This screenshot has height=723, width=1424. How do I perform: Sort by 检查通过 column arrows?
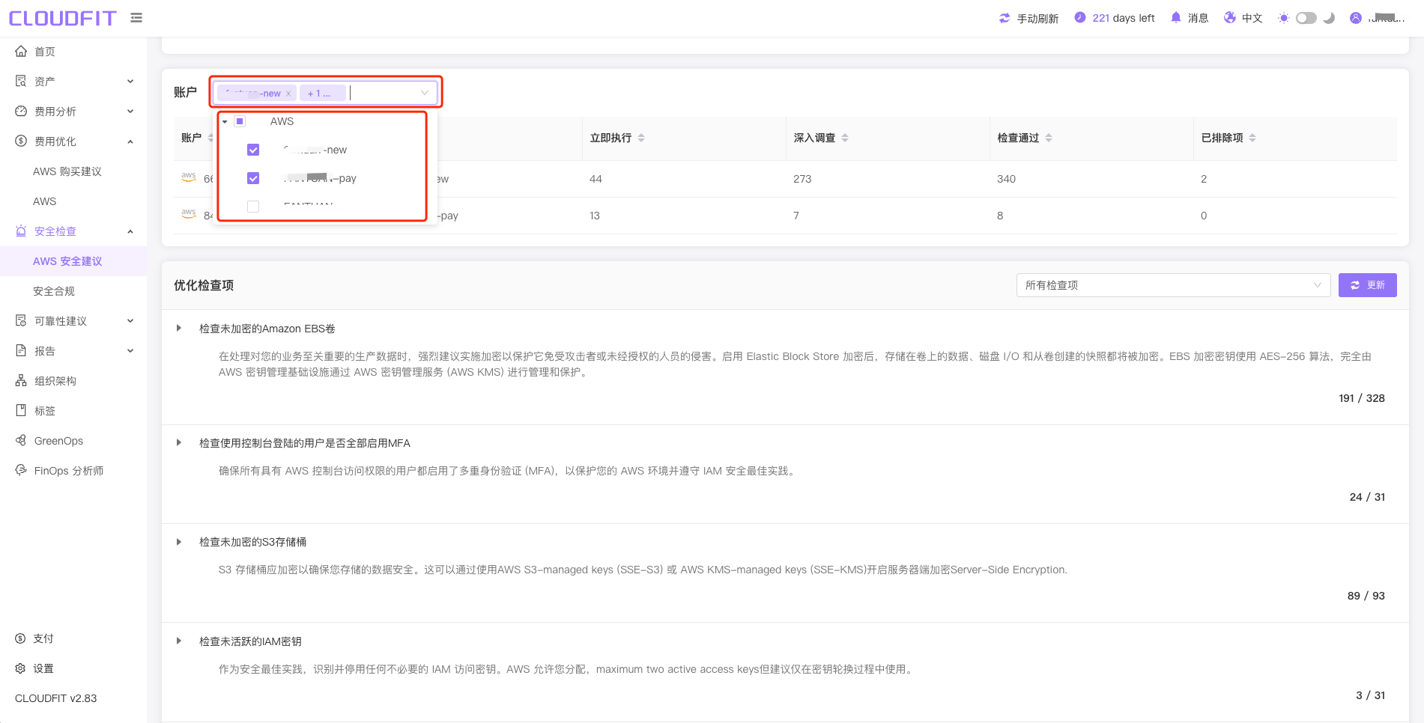(1049, 138)
